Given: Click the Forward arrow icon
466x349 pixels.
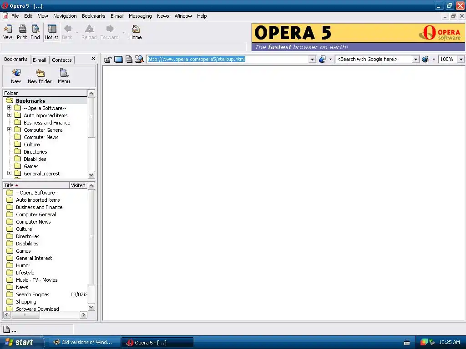Looking at the screenshot, I should 110,29.
